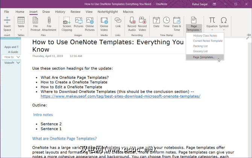Insert Date & Time stamp

(x=177, y=24)
